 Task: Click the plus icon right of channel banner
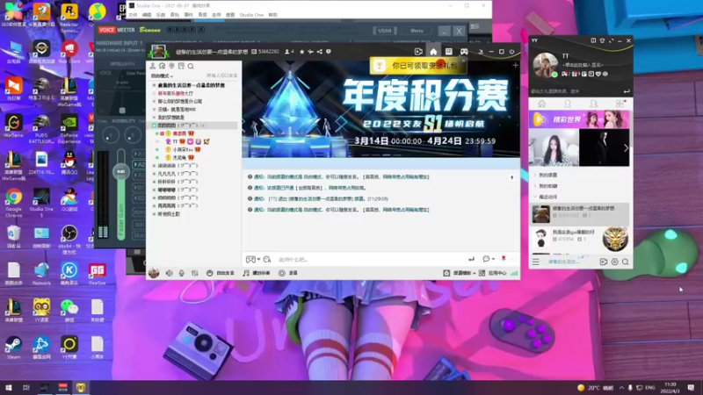click(x=515, y=65)
